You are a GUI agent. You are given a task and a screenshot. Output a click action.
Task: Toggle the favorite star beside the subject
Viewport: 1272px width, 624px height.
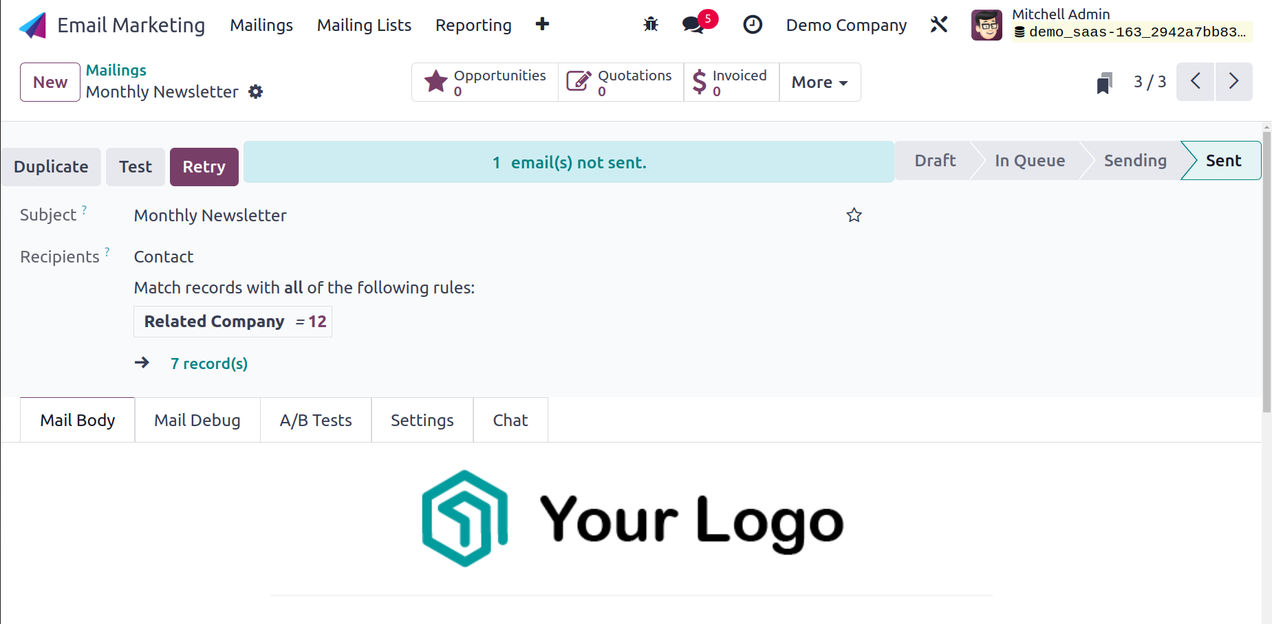point(854,215)
